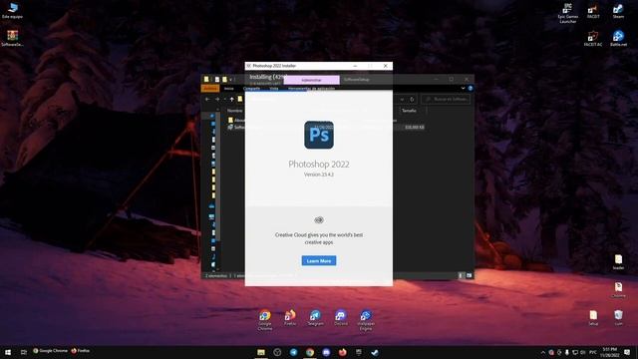Open the Archivo tab in File Explorer
Screen dimensions: 638x359
(x=210, y=89)
